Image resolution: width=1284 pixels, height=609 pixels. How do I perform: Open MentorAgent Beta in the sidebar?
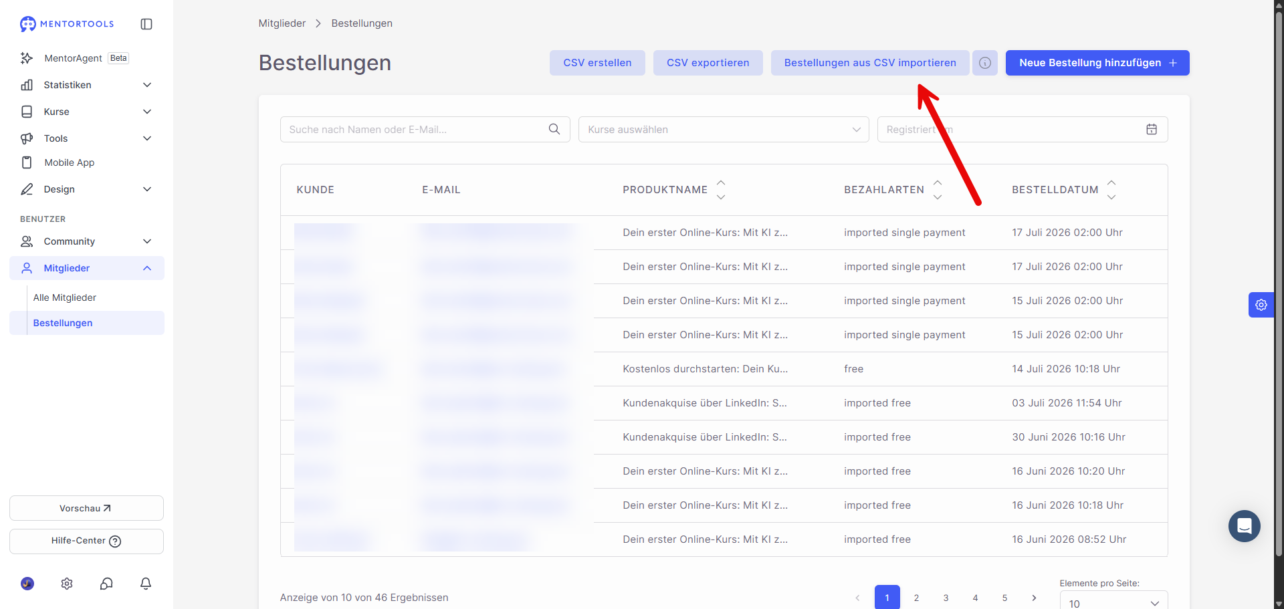click(86, 58)
